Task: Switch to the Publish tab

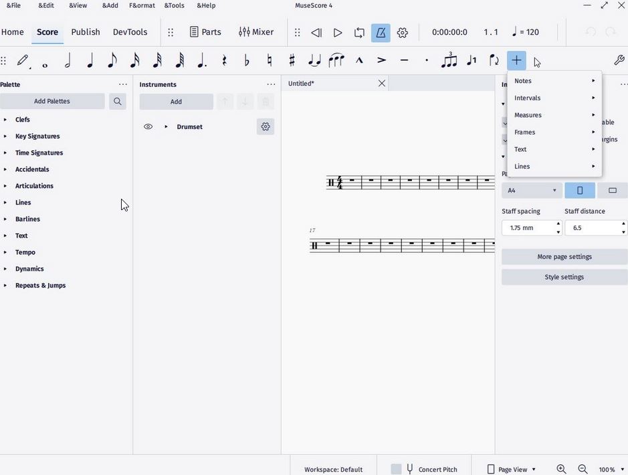Action: [85, 31]
